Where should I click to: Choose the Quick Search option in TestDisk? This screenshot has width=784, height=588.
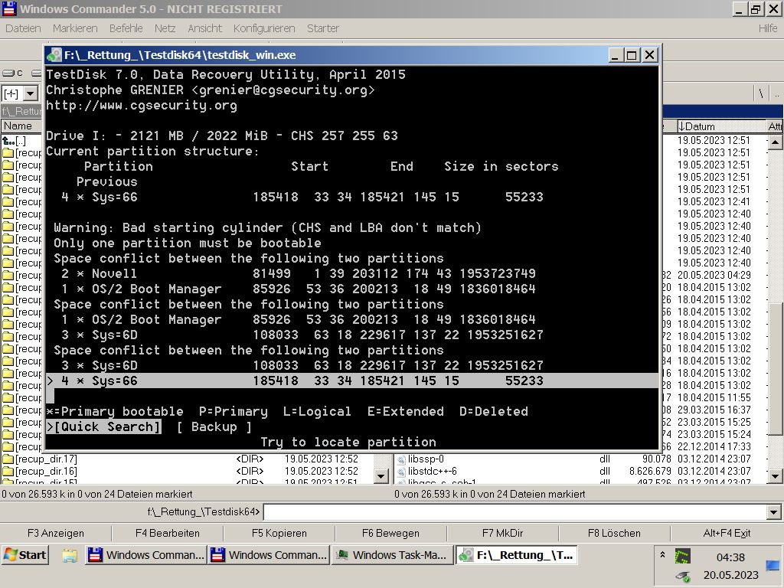[x=103, y=427]
